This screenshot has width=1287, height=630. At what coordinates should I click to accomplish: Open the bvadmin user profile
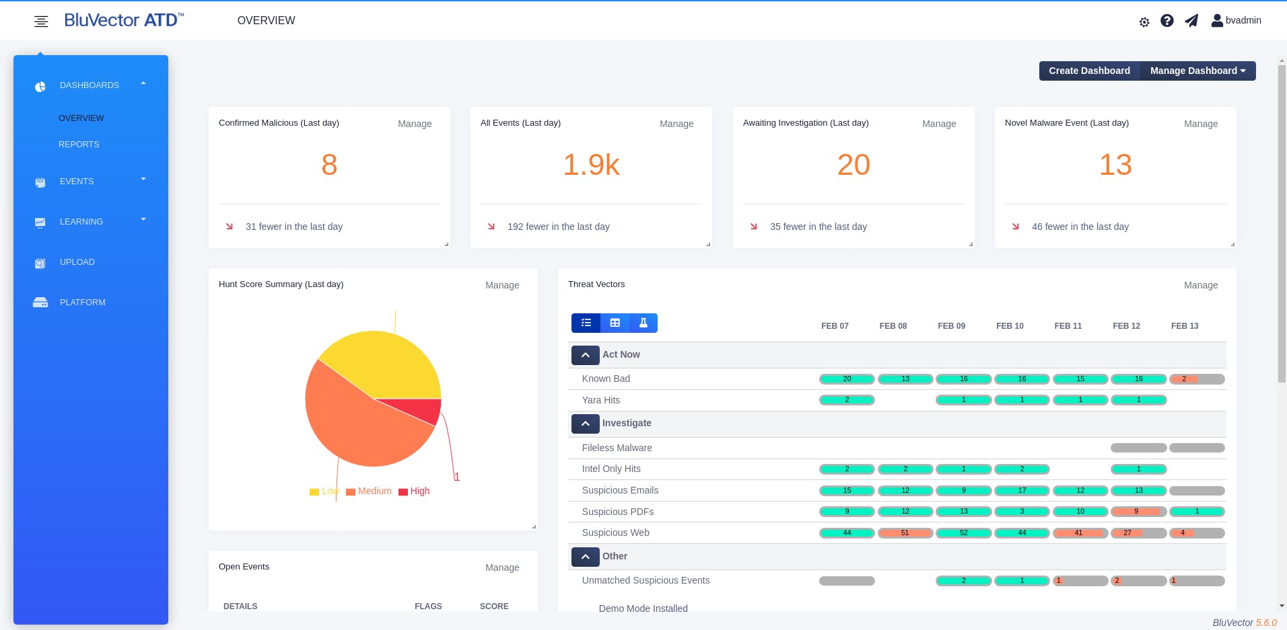(x=1236, y=20)
